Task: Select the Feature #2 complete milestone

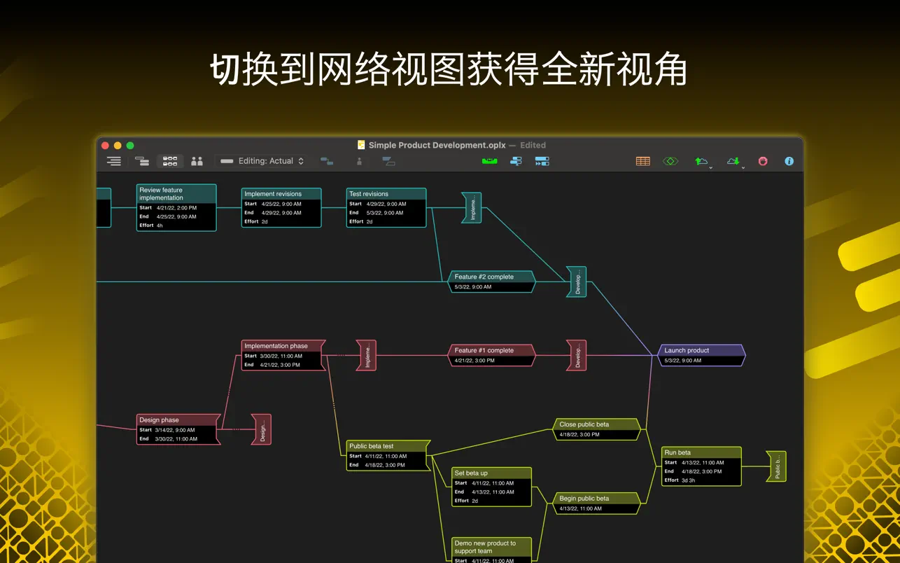Action: tap(491, 281)
